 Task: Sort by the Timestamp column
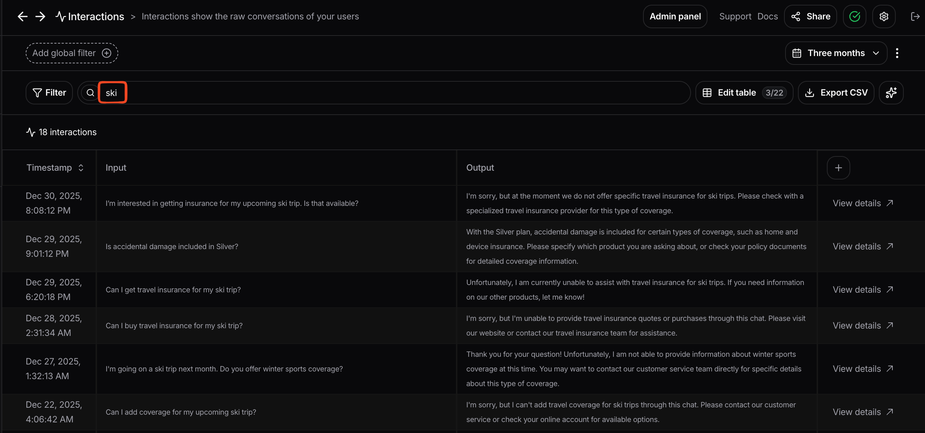pos(55,168)
